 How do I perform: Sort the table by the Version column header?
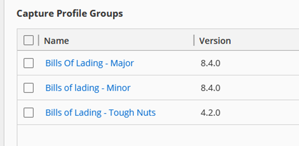[215, 41]
